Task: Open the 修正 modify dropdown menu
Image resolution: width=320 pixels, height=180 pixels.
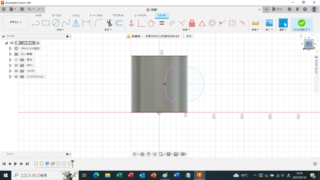Action: pyautogui.click(x=108, y=30)
